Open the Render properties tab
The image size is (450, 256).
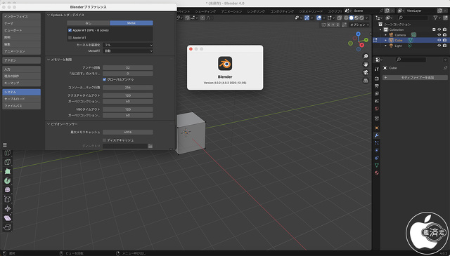click(x=377, y=79)
